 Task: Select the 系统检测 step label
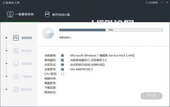point(26,38)
